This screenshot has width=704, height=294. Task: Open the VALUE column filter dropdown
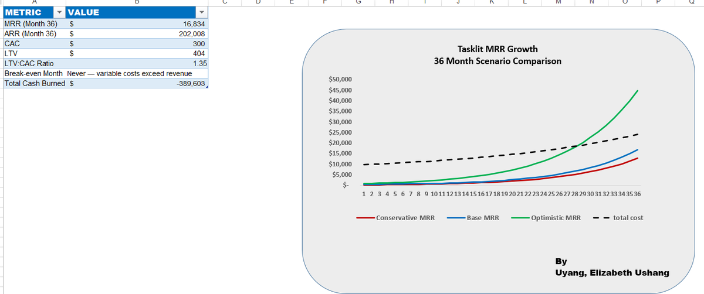pyautogui.click(x=202, y=13)
